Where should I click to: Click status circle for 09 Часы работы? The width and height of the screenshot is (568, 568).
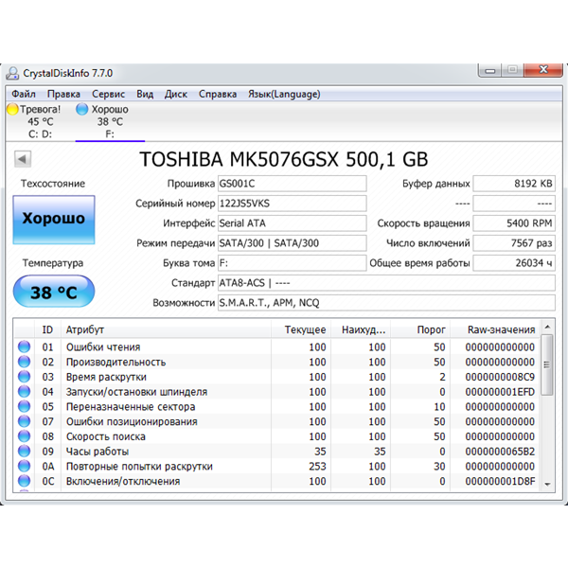[25, 451]
